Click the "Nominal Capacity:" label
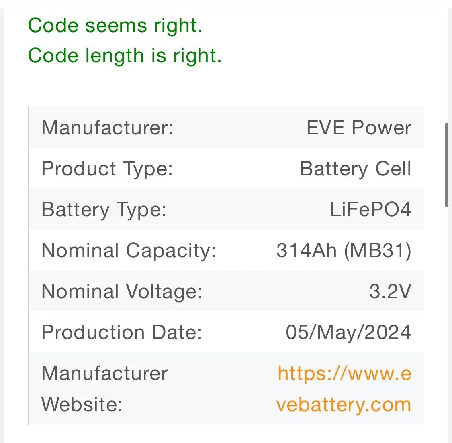Screen dimensions: 452x443 [129, 251]
